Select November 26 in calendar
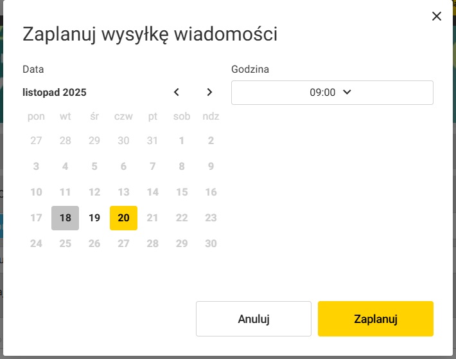This screenshot has height=359, width=456. tap(94, 243)
